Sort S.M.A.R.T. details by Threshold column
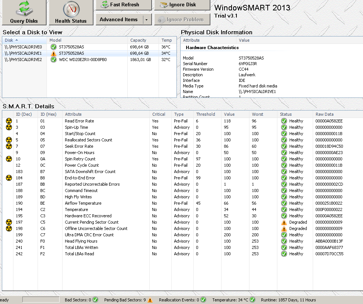363x304 pixels. pyautogui.click(x=207, y=114)
